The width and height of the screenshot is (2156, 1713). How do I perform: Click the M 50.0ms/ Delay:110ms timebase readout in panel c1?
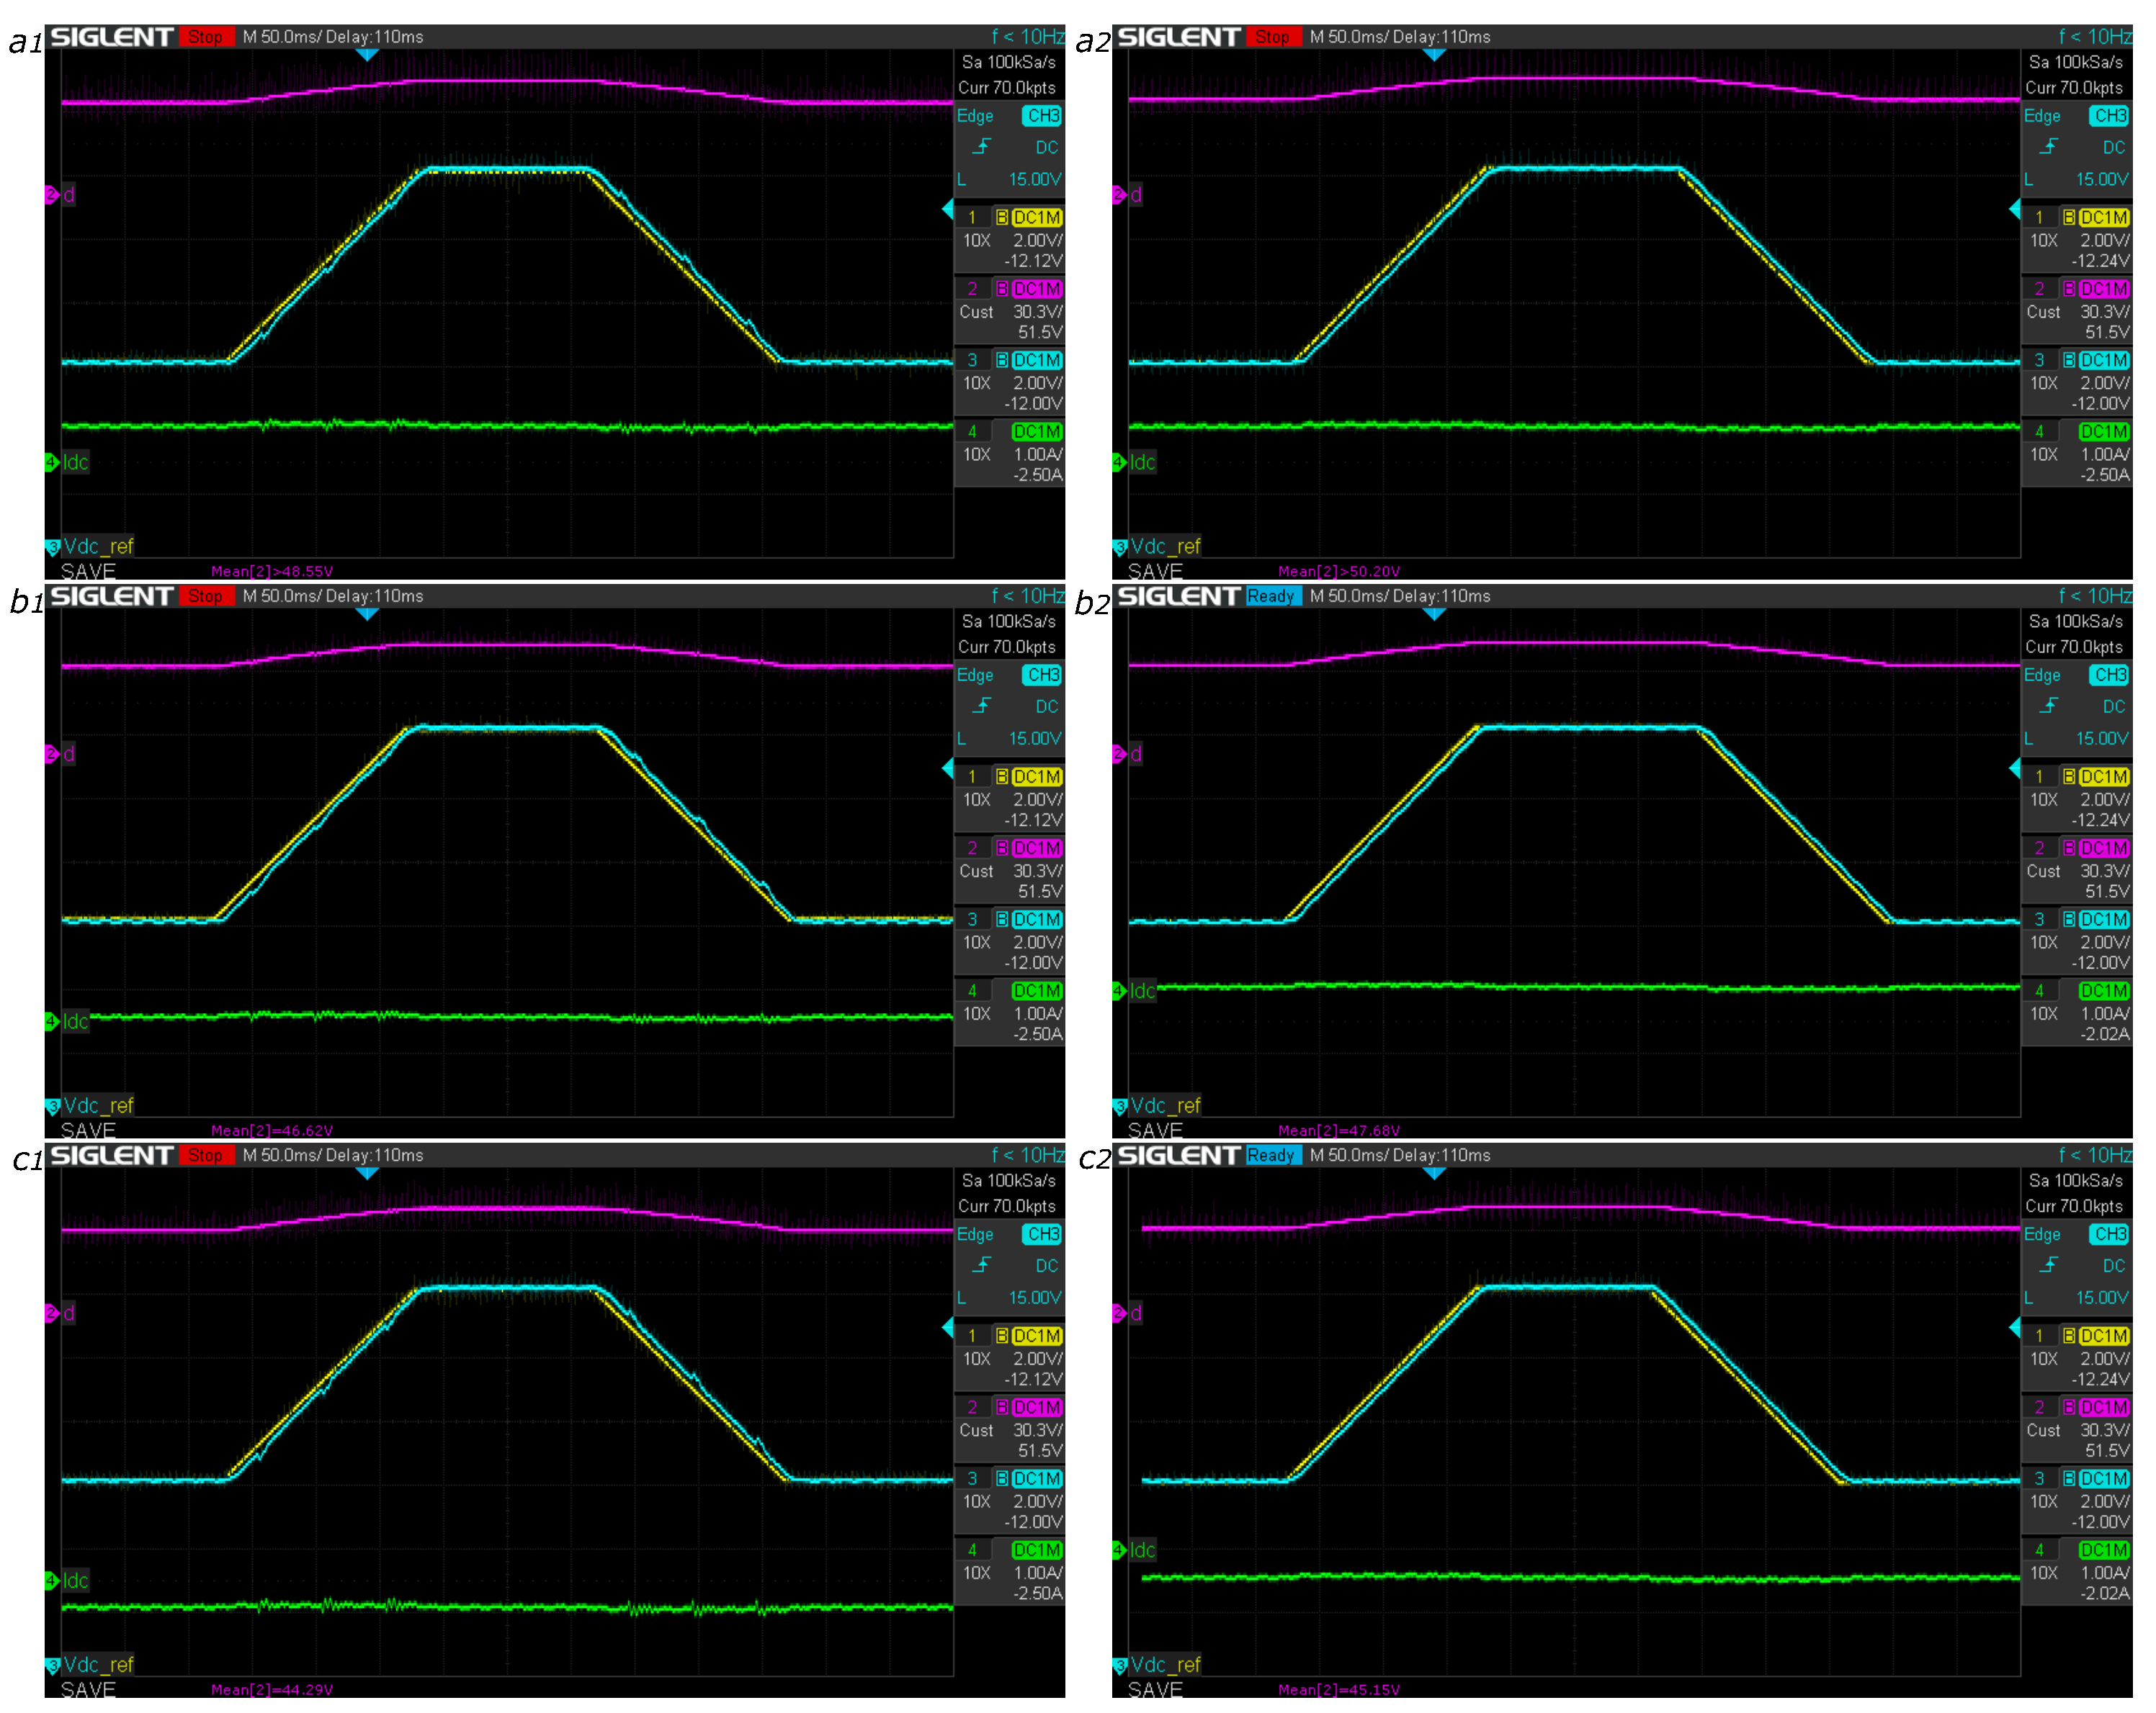tap(333, 1154)
